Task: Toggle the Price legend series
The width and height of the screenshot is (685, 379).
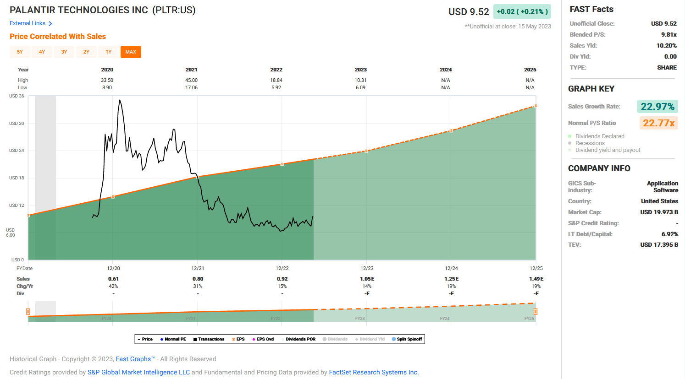Action: [145, 339]
